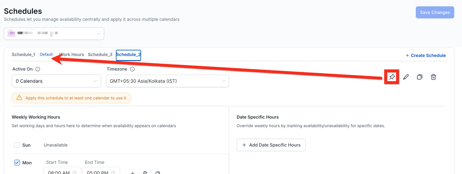The height and width of the screenshot is (174, 462).
Task: Click Add Date Specific Hours button
Action: coord(271,145)
